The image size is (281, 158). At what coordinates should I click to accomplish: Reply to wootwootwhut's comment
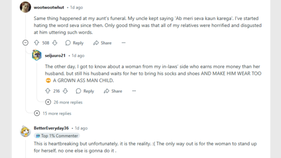74,43
